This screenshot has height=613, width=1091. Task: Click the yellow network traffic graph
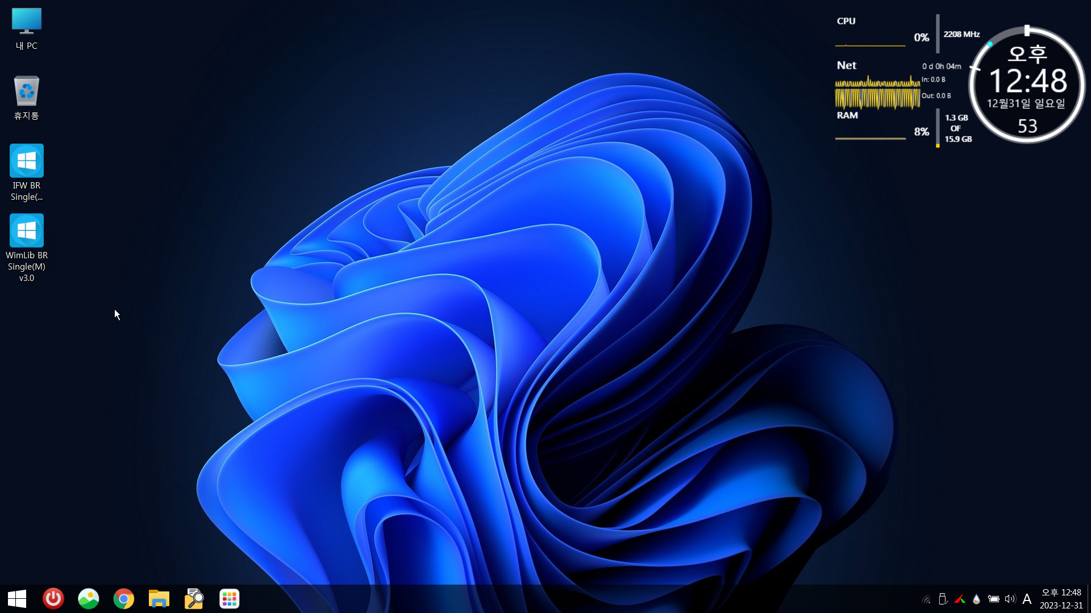(x=877, y=92)
